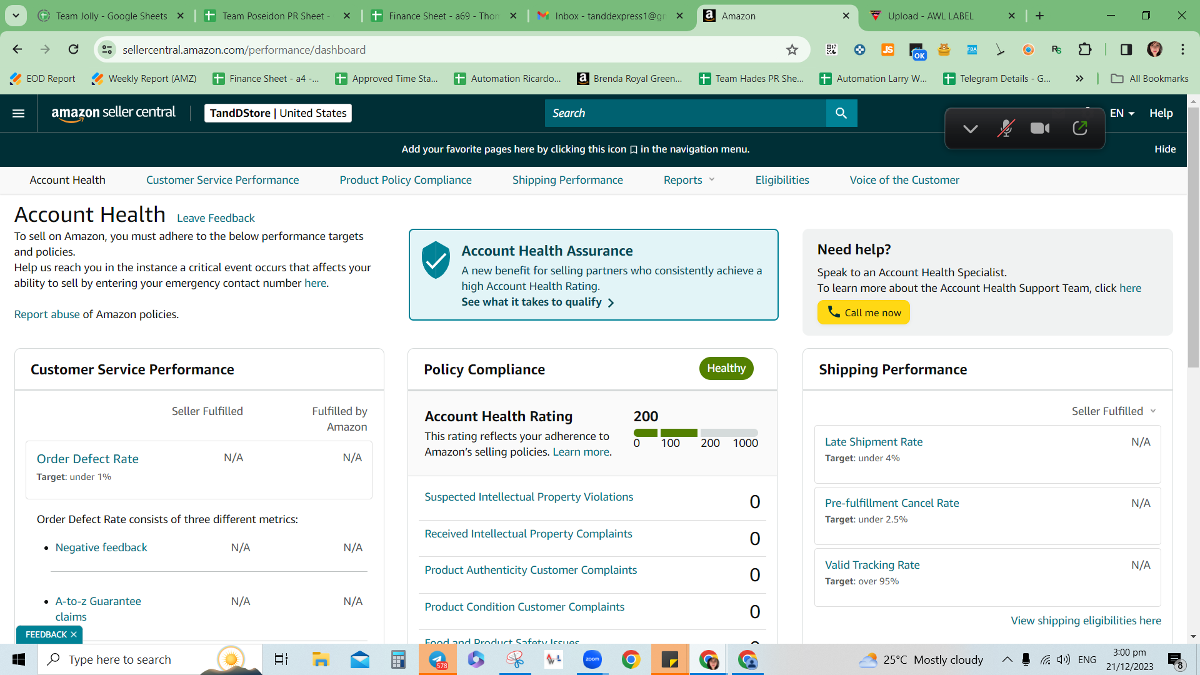Viewport: 1200px width, 675px height.
Task: Click the Leave Feedback link
Action: pyautogui.click(x=216, y=218)
